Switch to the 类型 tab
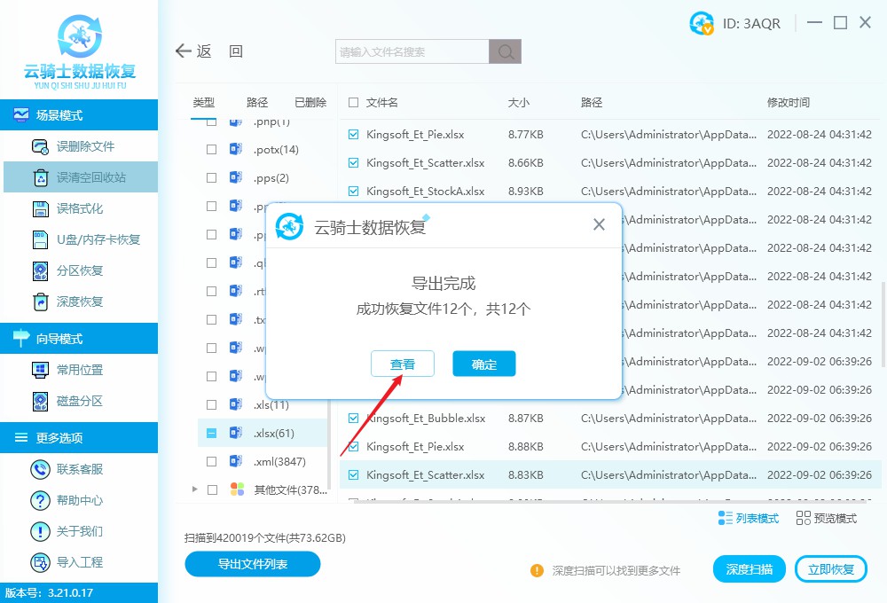Viewport: 887px width, 603px height. pos(204,102)
